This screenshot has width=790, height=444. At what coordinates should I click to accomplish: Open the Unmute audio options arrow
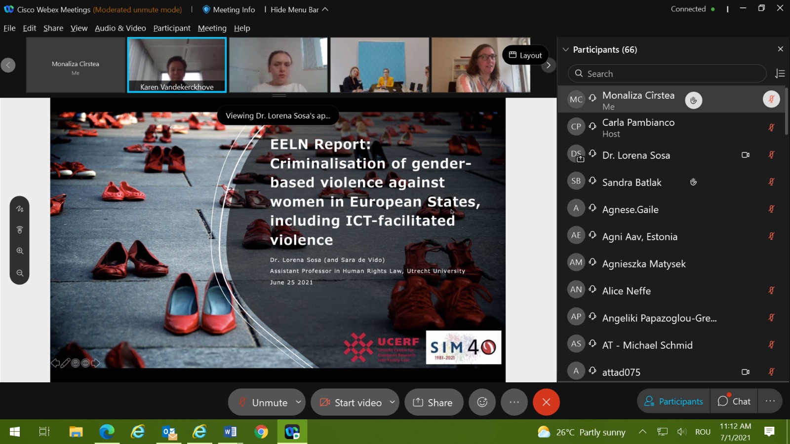298,402
